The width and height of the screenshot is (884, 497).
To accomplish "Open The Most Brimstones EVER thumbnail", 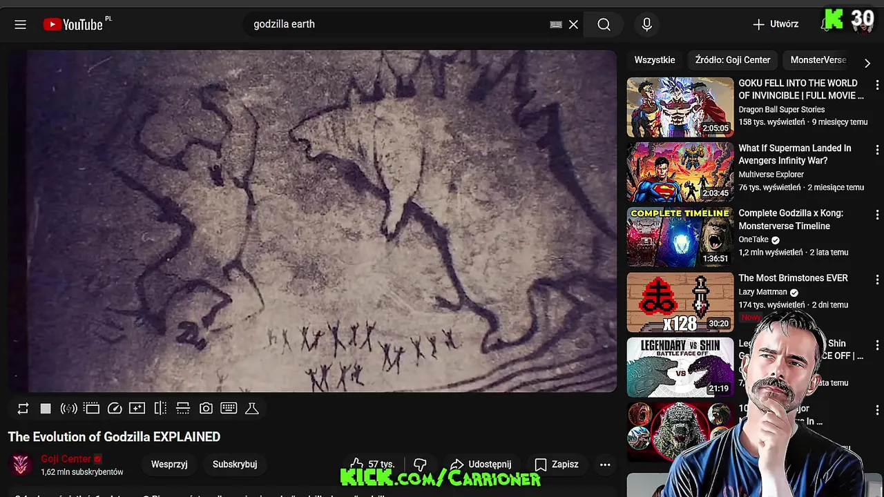I will tap(680, 302).
